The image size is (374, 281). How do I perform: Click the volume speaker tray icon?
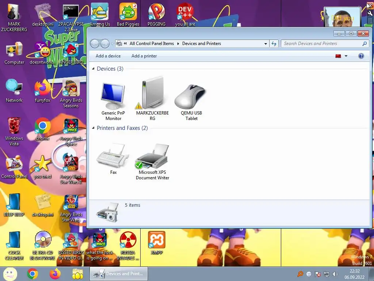point(335,274)
